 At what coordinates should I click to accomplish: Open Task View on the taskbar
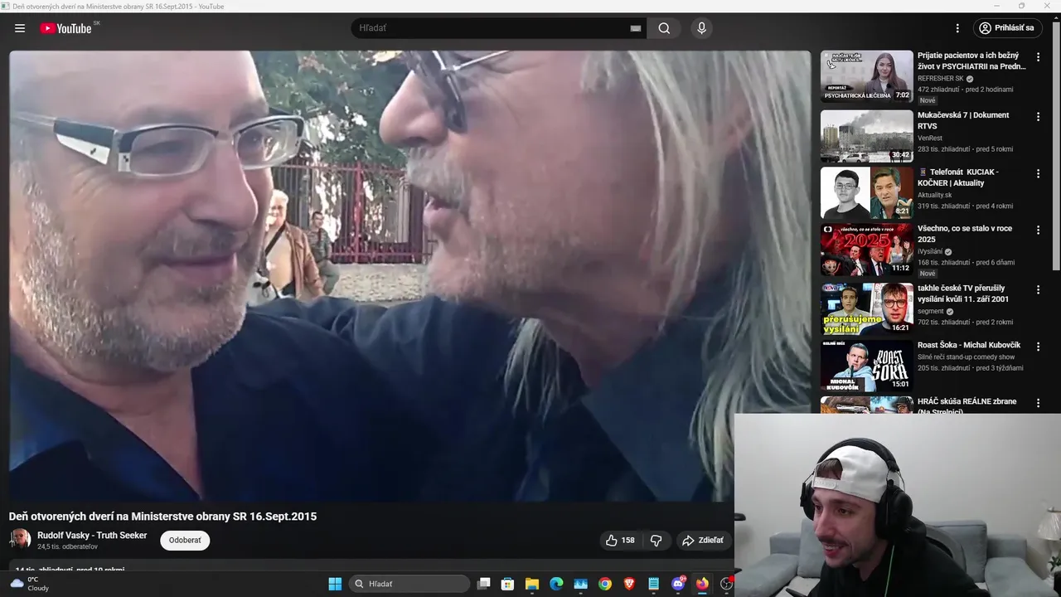click(x=484, y=584)
